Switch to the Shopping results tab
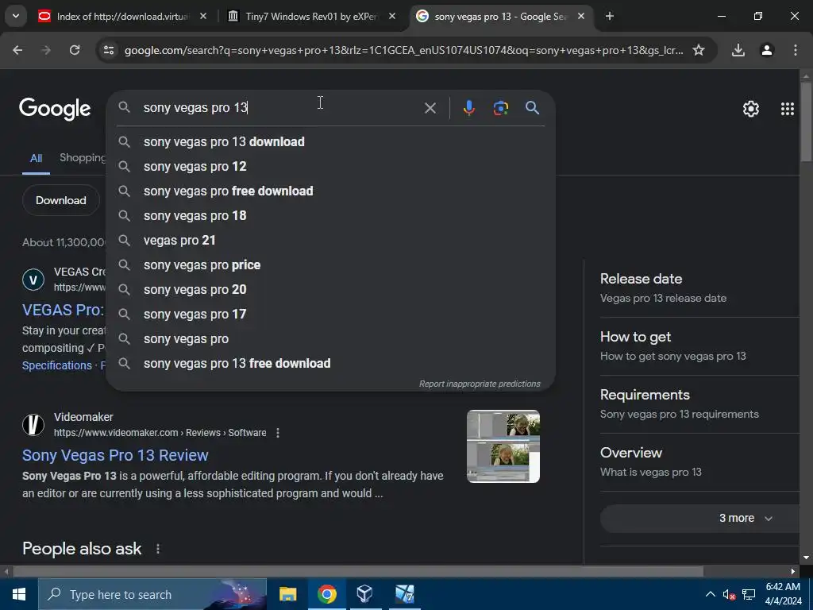The image size is (813, 610). (x=83, y=158)
